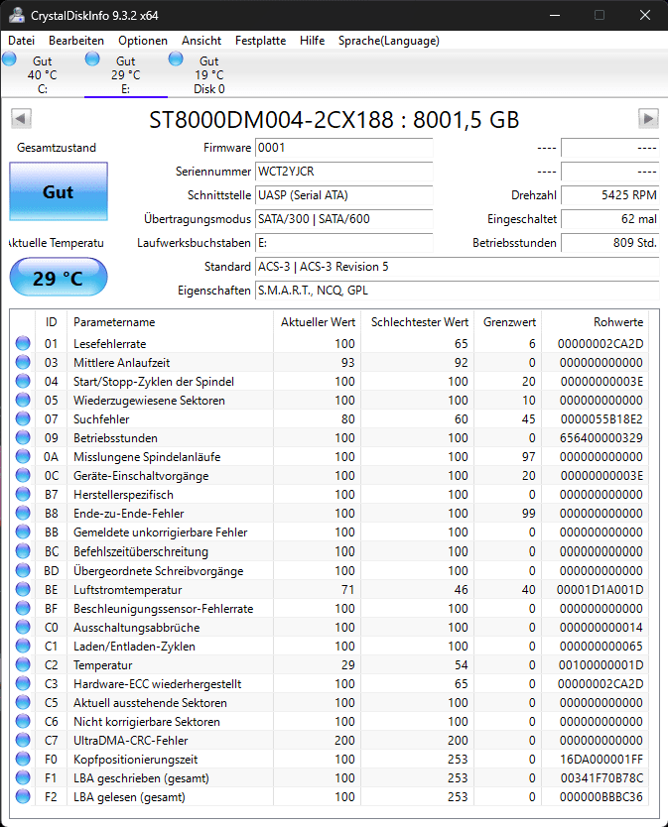Viewport: 668px width, 827px height.
Task: Click the Laufwerksbuchstaben field E:
Action: [x=343, y=243]
